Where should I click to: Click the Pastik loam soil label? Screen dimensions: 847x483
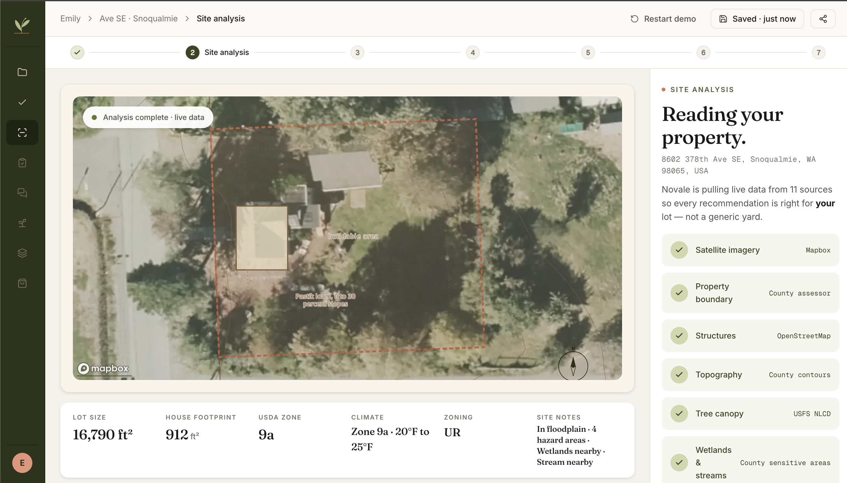pyautogui.click(x=325, y=300)
